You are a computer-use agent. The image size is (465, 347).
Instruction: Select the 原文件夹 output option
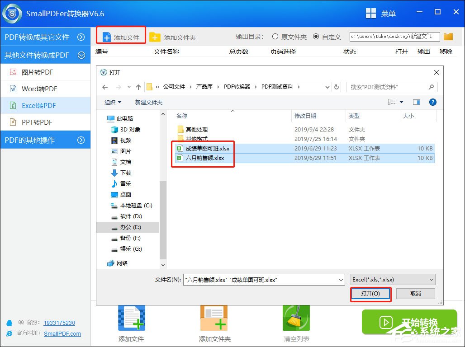point(275,37)
